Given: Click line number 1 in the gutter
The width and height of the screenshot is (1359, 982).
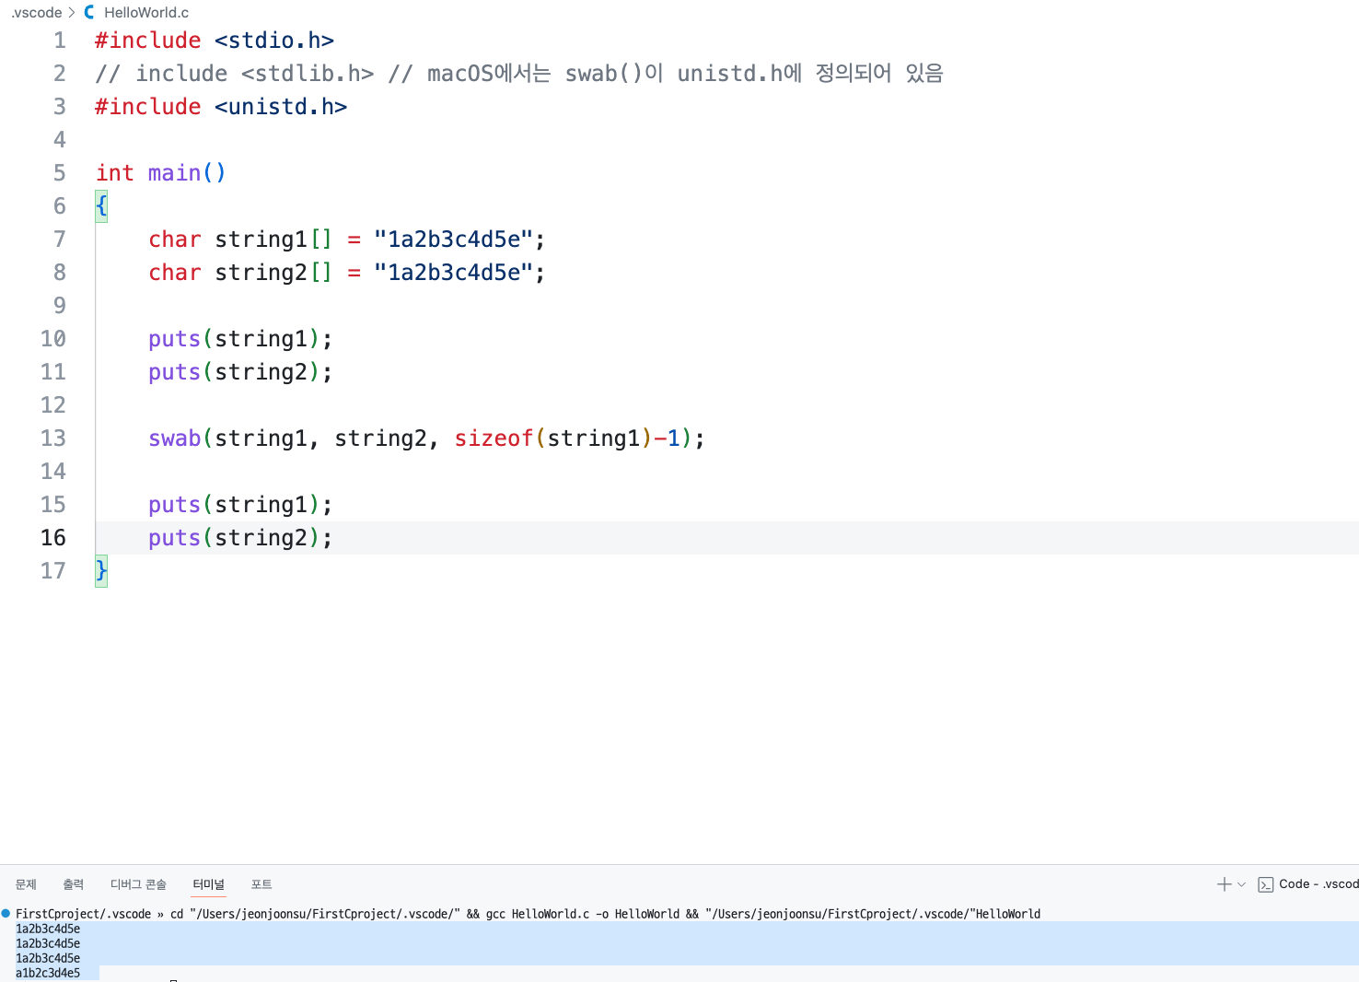Looking at the screenshot, I should coord(60,41).
